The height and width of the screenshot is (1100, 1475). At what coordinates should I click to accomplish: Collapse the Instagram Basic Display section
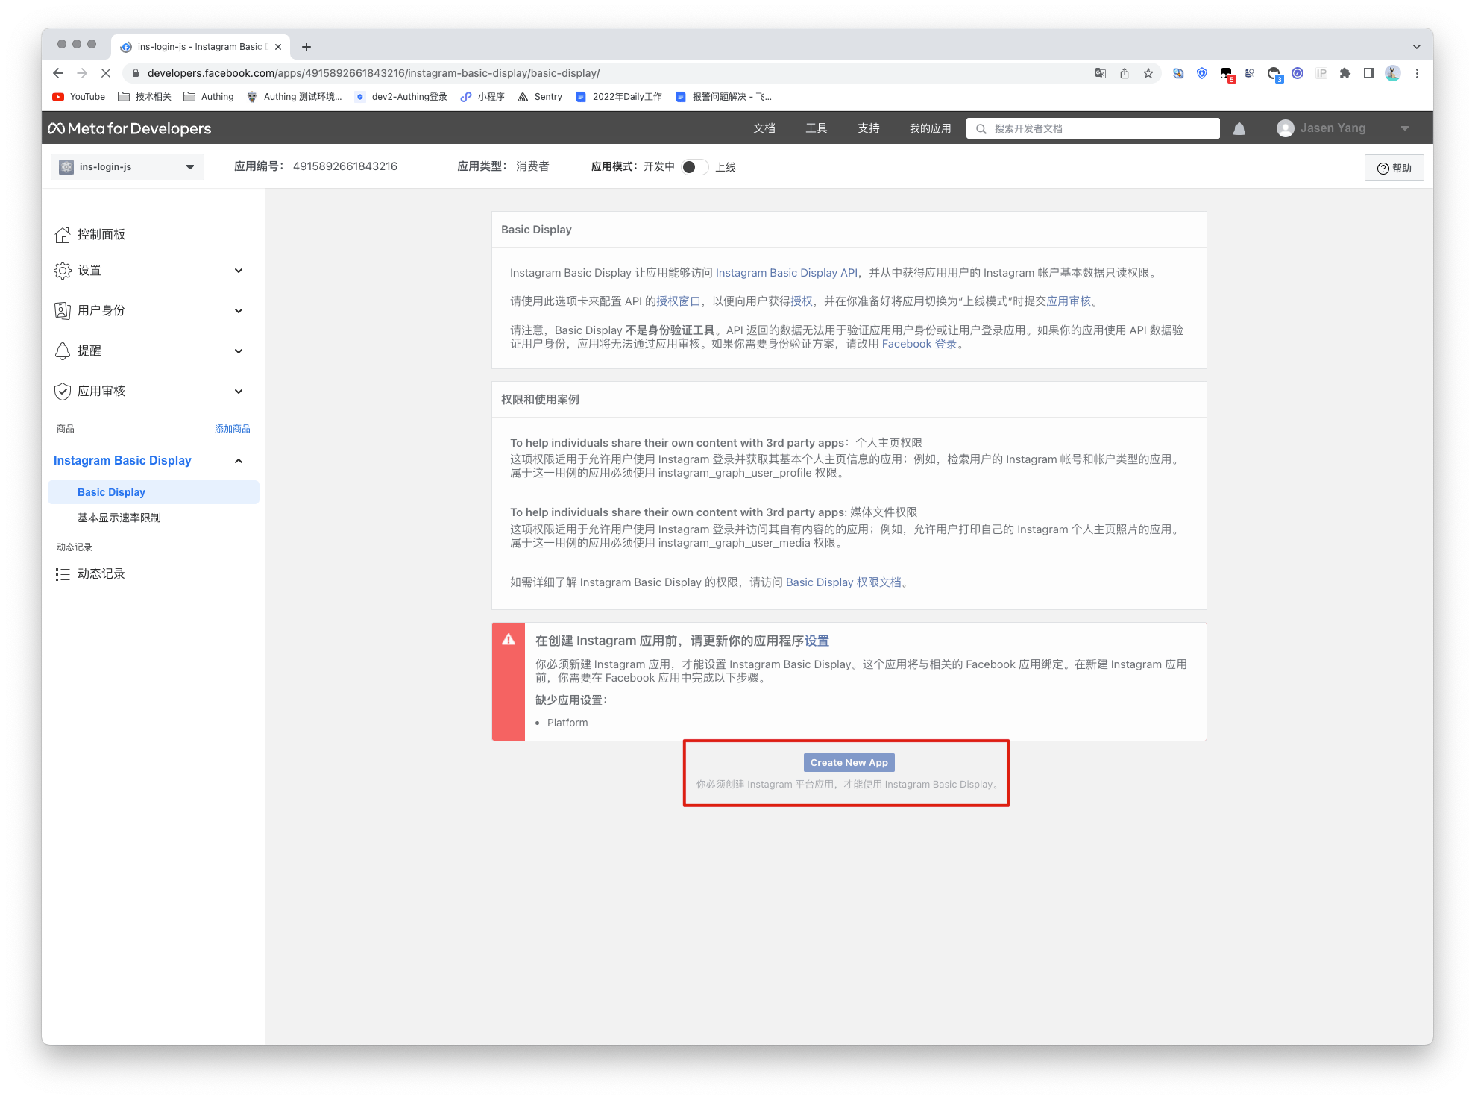[x=238, y=461]
